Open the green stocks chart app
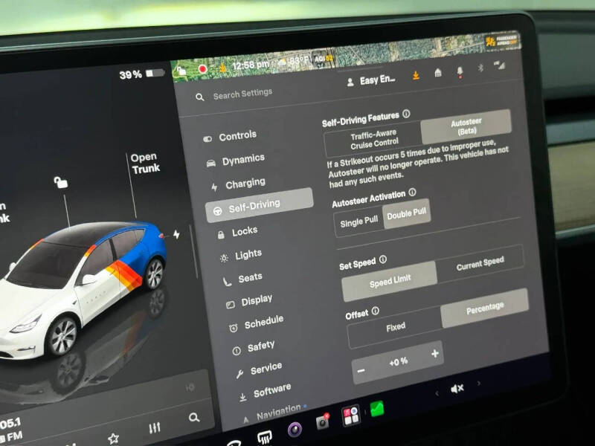Viewport: 595px width, 446px height. coord(377,410)
